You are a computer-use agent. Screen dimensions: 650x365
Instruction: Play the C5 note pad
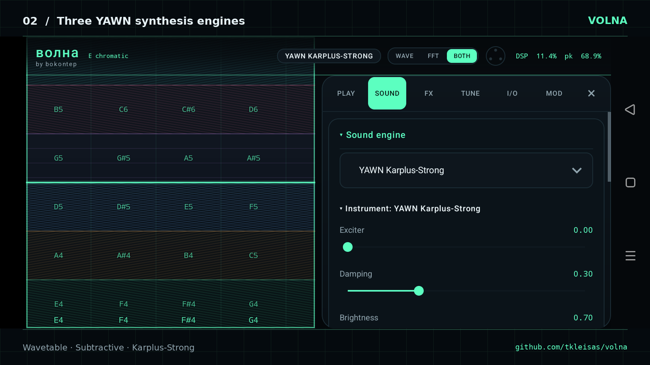tap(254, 255)
